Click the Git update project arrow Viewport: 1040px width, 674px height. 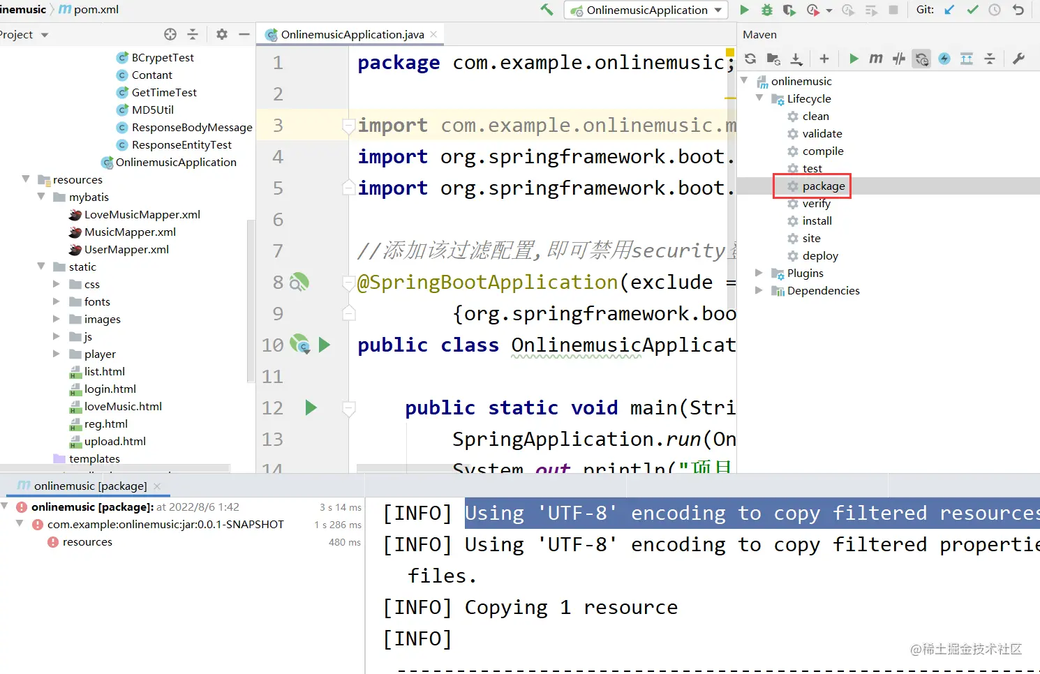(x=949, y=10)
